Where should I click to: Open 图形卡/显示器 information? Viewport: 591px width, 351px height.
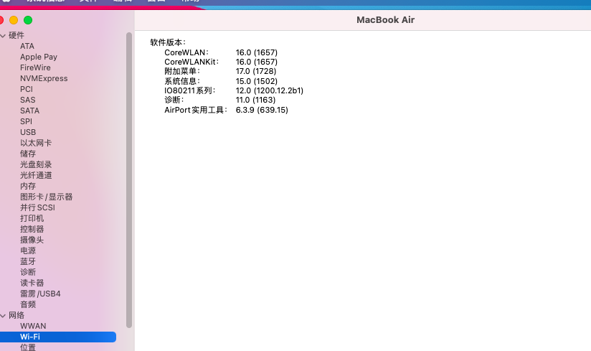click(x=46, y=197)
